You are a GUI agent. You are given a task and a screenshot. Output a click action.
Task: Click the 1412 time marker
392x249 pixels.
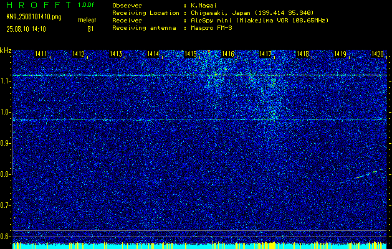pyautogui.click(x=79, y=54)
